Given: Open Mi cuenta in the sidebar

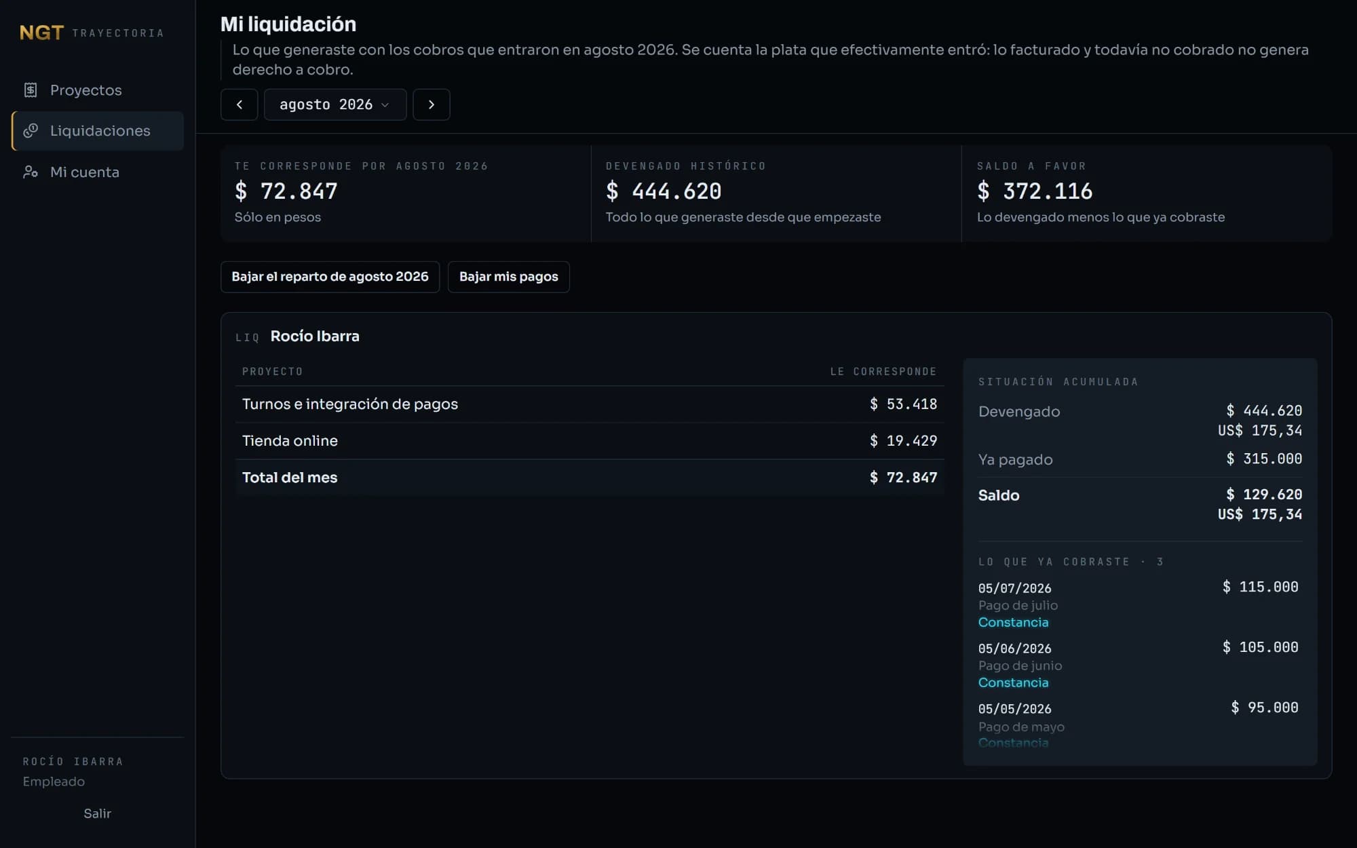Looking at the screenshot, I should coord(98,172).
